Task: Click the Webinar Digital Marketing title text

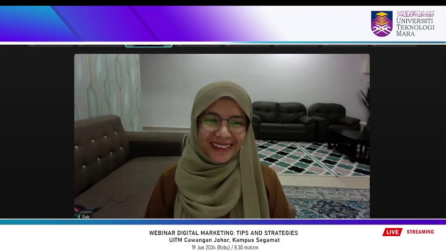Action: point(223,233)
